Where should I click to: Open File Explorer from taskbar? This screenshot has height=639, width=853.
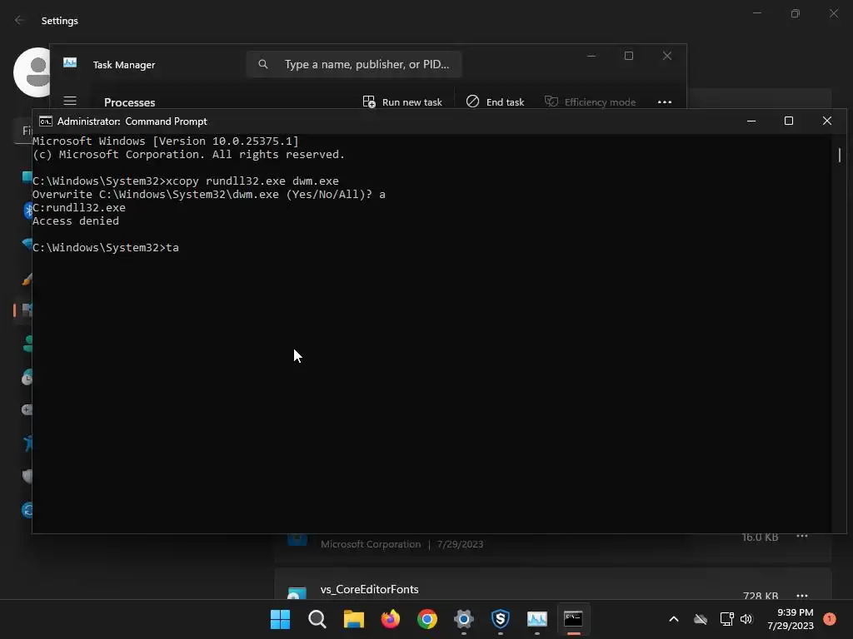click(x=353, y=619)
